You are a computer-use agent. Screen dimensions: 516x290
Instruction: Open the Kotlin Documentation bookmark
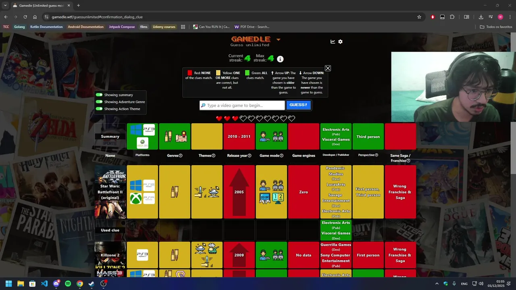point(46,27)
